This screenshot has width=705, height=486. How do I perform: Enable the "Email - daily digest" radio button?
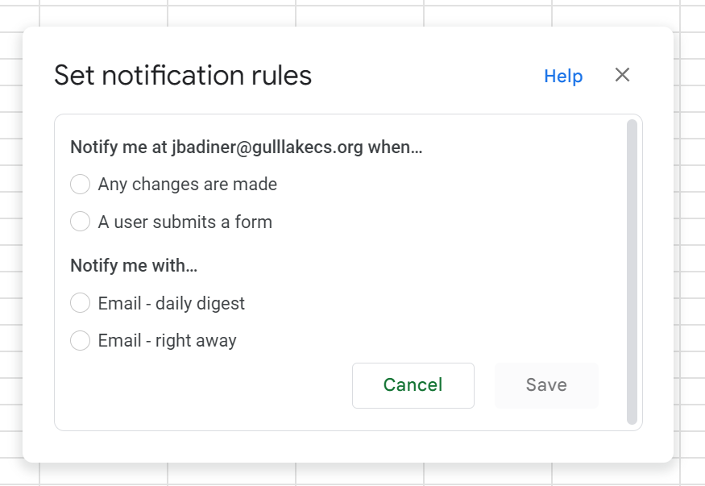pos(80,303)
